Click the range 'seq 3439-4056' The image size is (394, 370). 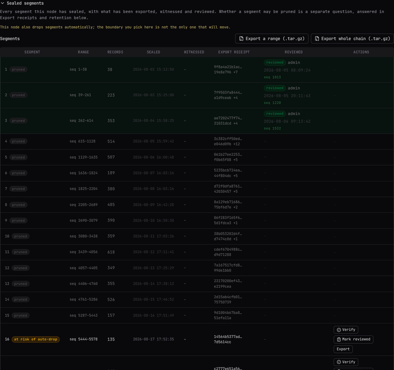(83, 252)
